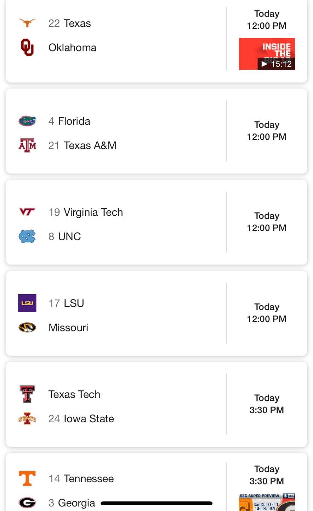Tap the purple LSU logo
The image size is (313, 511).
click(27, 303)
